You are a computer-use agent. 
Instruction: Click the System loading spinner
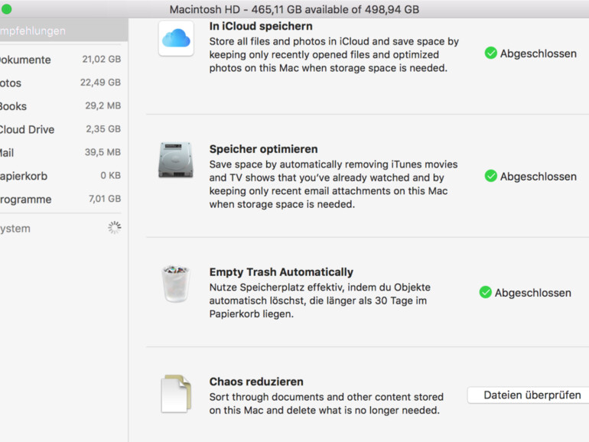(114, 227)
